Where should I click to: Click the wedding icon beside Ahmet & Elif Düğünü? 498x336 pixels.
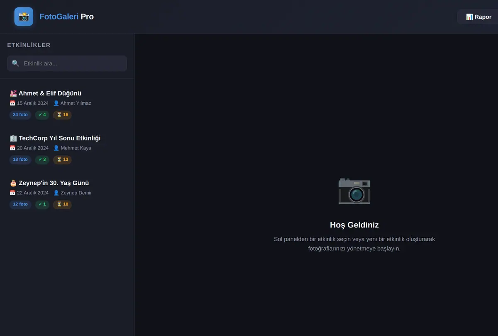[x=13, y=93]
